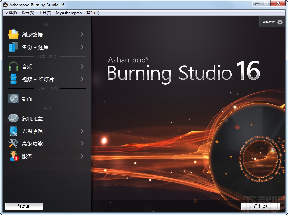Click the 备份 + 还原 blue blocks icon
Screen dimensions: 288x215
click(x=14, y=47)
